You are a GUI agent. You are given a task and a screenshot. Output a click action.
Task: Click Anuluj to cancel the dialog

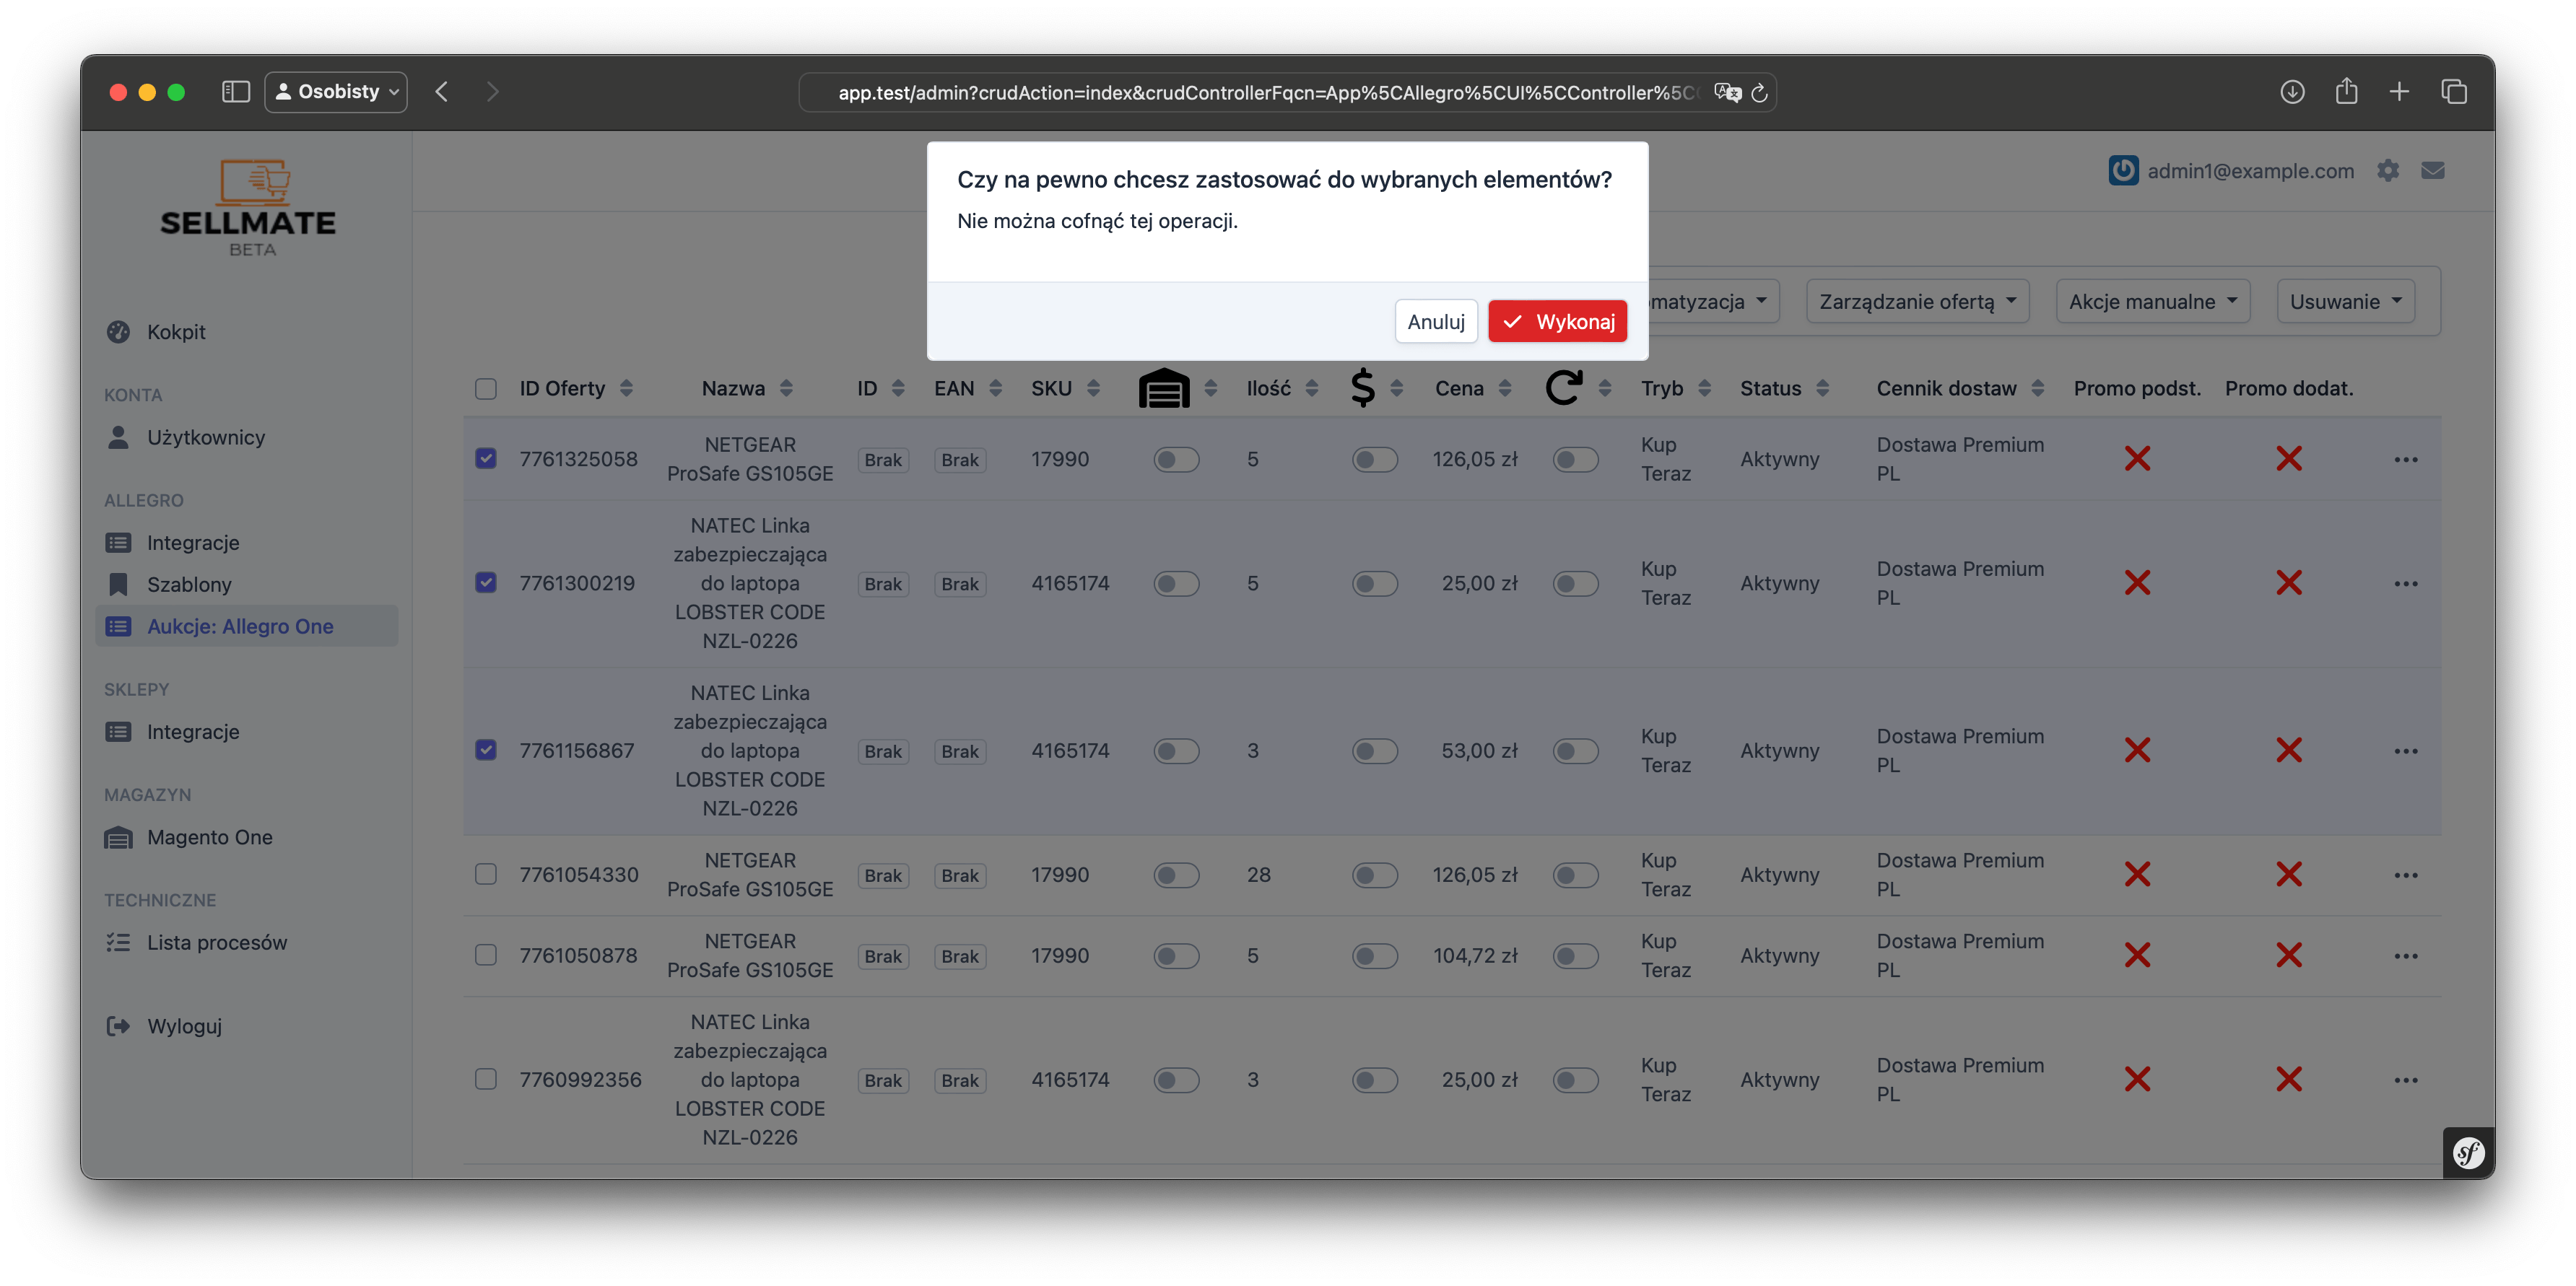[x=1435, y=322]
